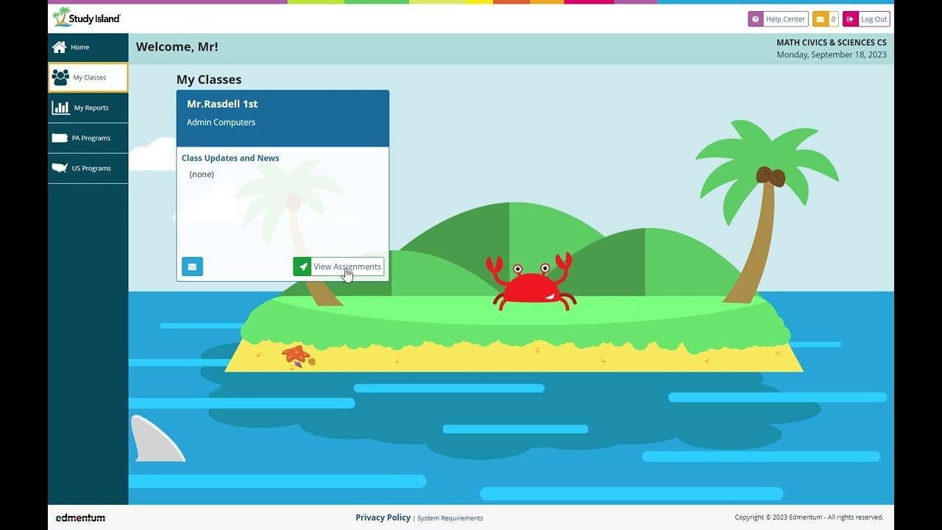Click the paper plane icon on View Assignments
942x530 pixels.
pos(302,266)
